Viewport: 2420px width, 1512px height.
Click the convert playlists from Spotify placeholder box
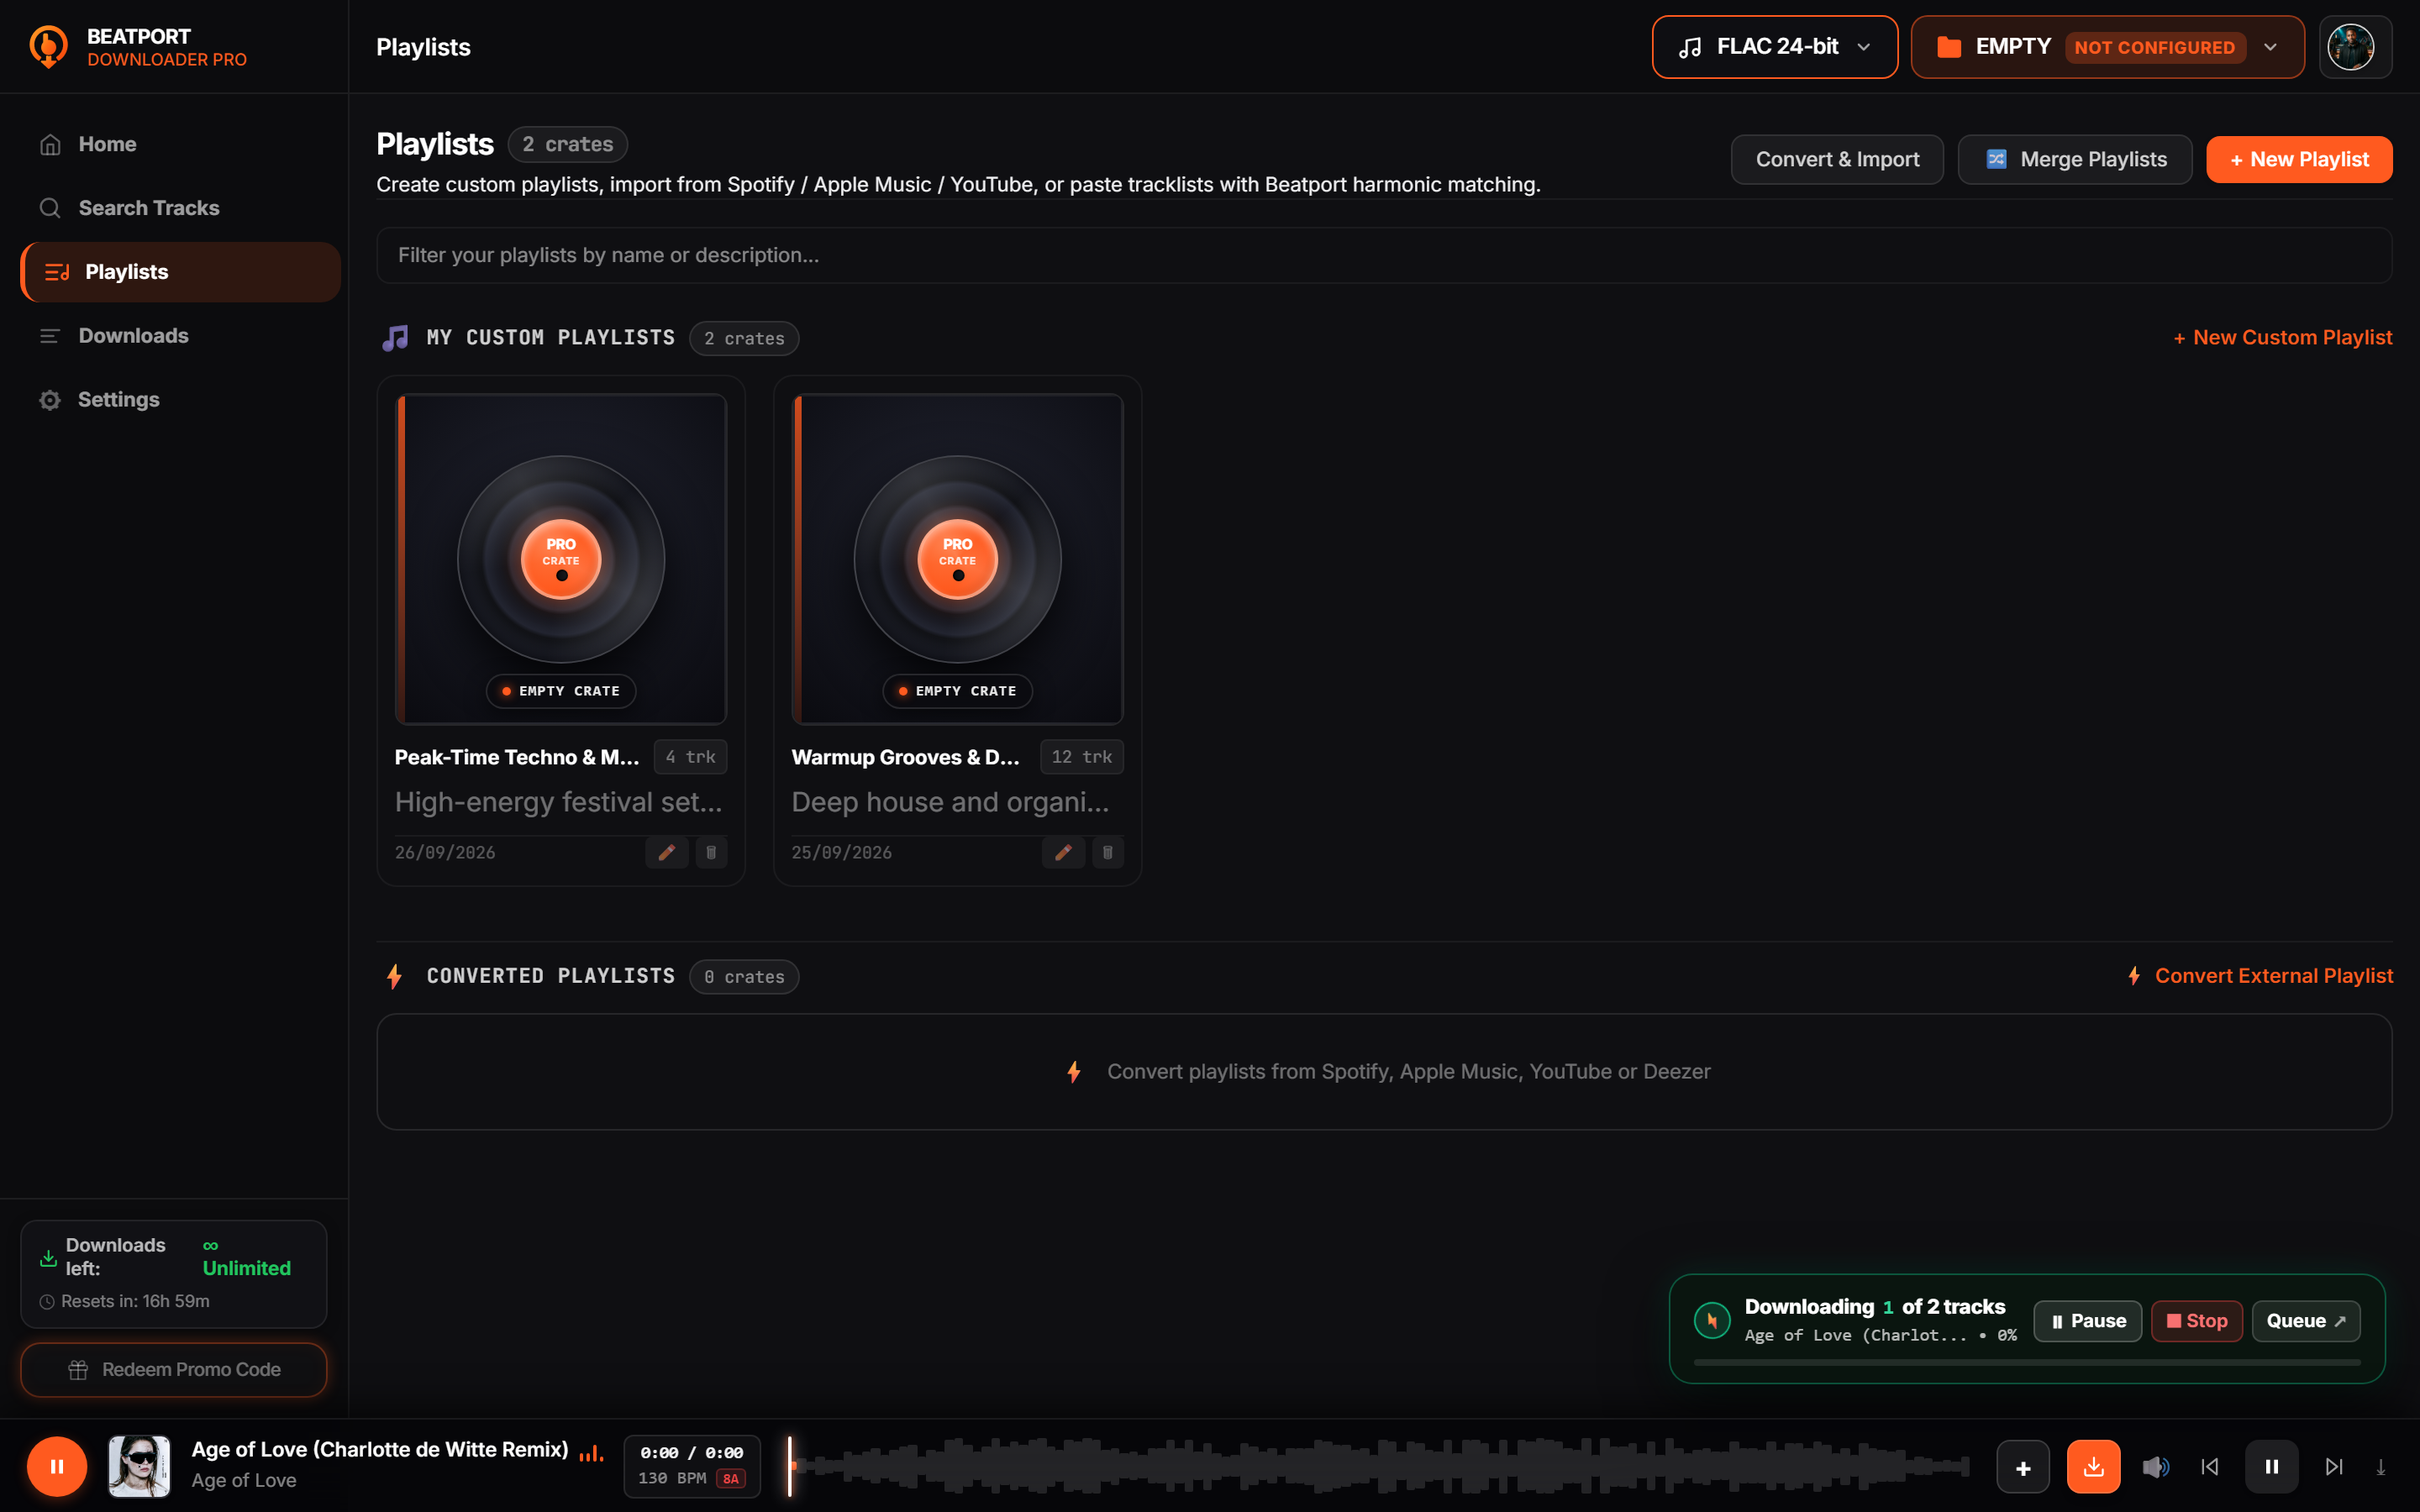pyautogui.click(x=1384, y=1072)
